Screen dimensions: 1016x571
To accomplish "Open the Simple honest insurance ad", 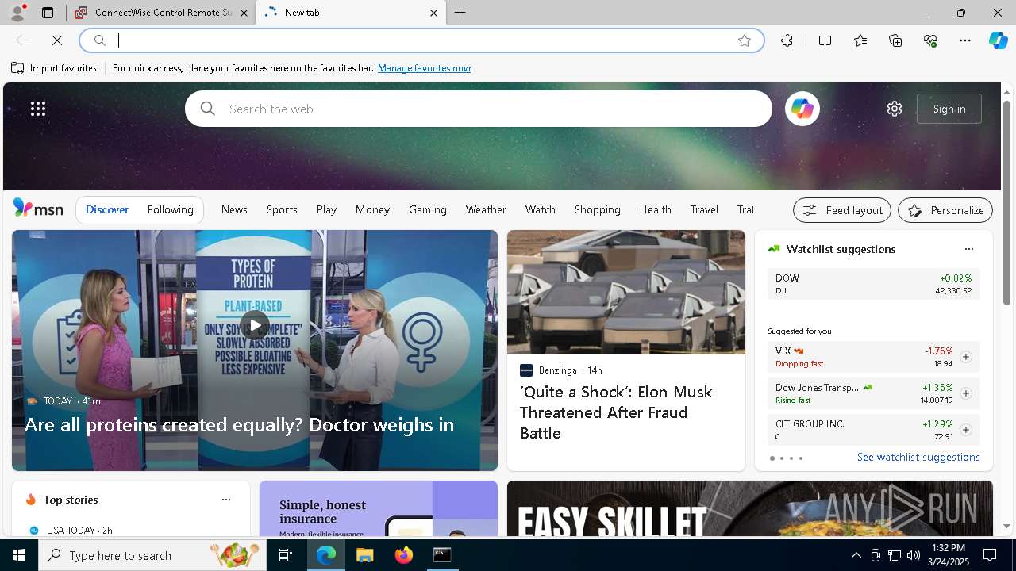I will click(x=379, y=508).
